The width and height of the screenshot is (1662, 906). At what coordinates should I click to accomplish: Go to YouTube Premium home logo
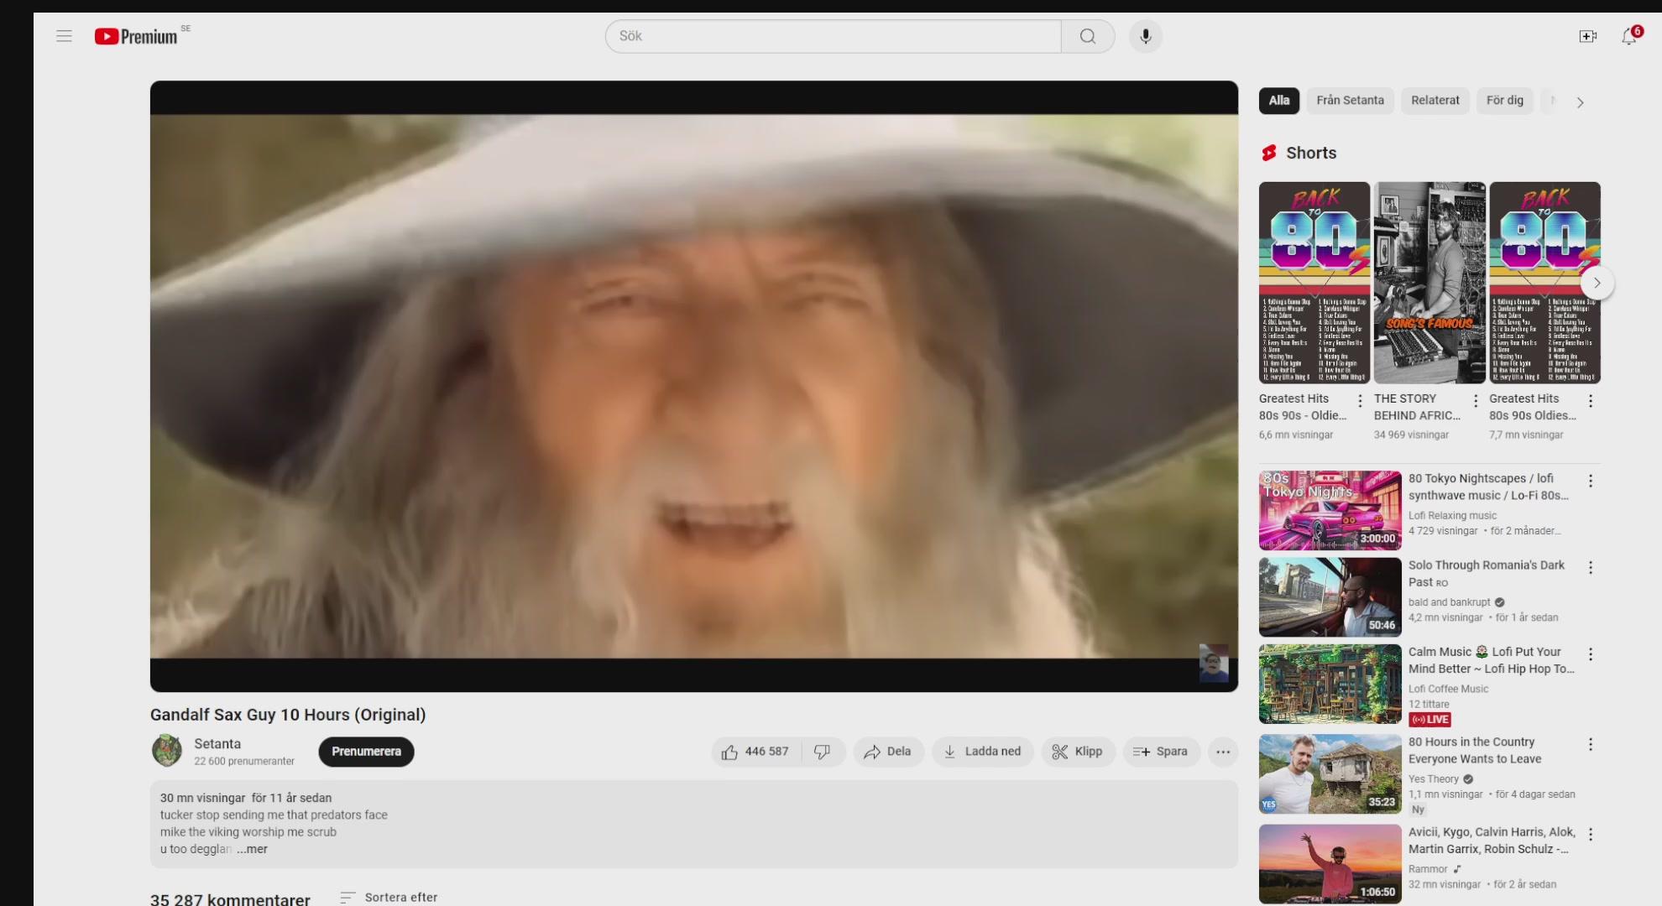point(136,36)
